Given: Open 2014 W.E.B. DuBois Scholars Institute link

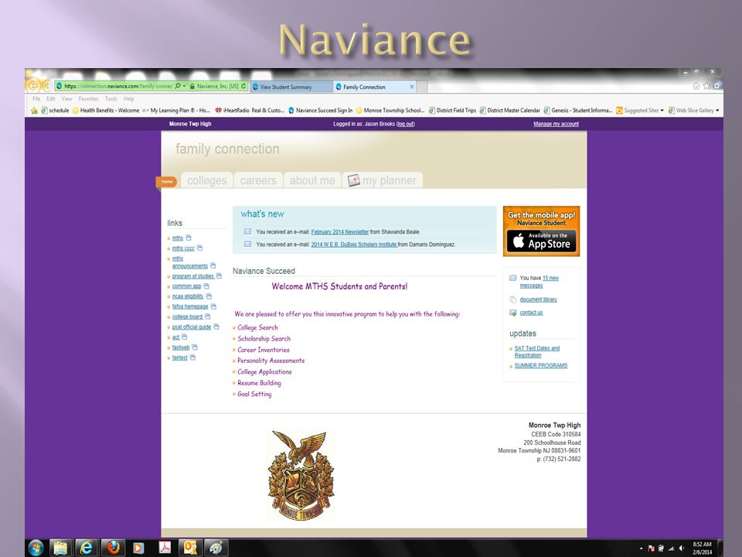Looking at the screenshot, I should click(x=353, y=244).
